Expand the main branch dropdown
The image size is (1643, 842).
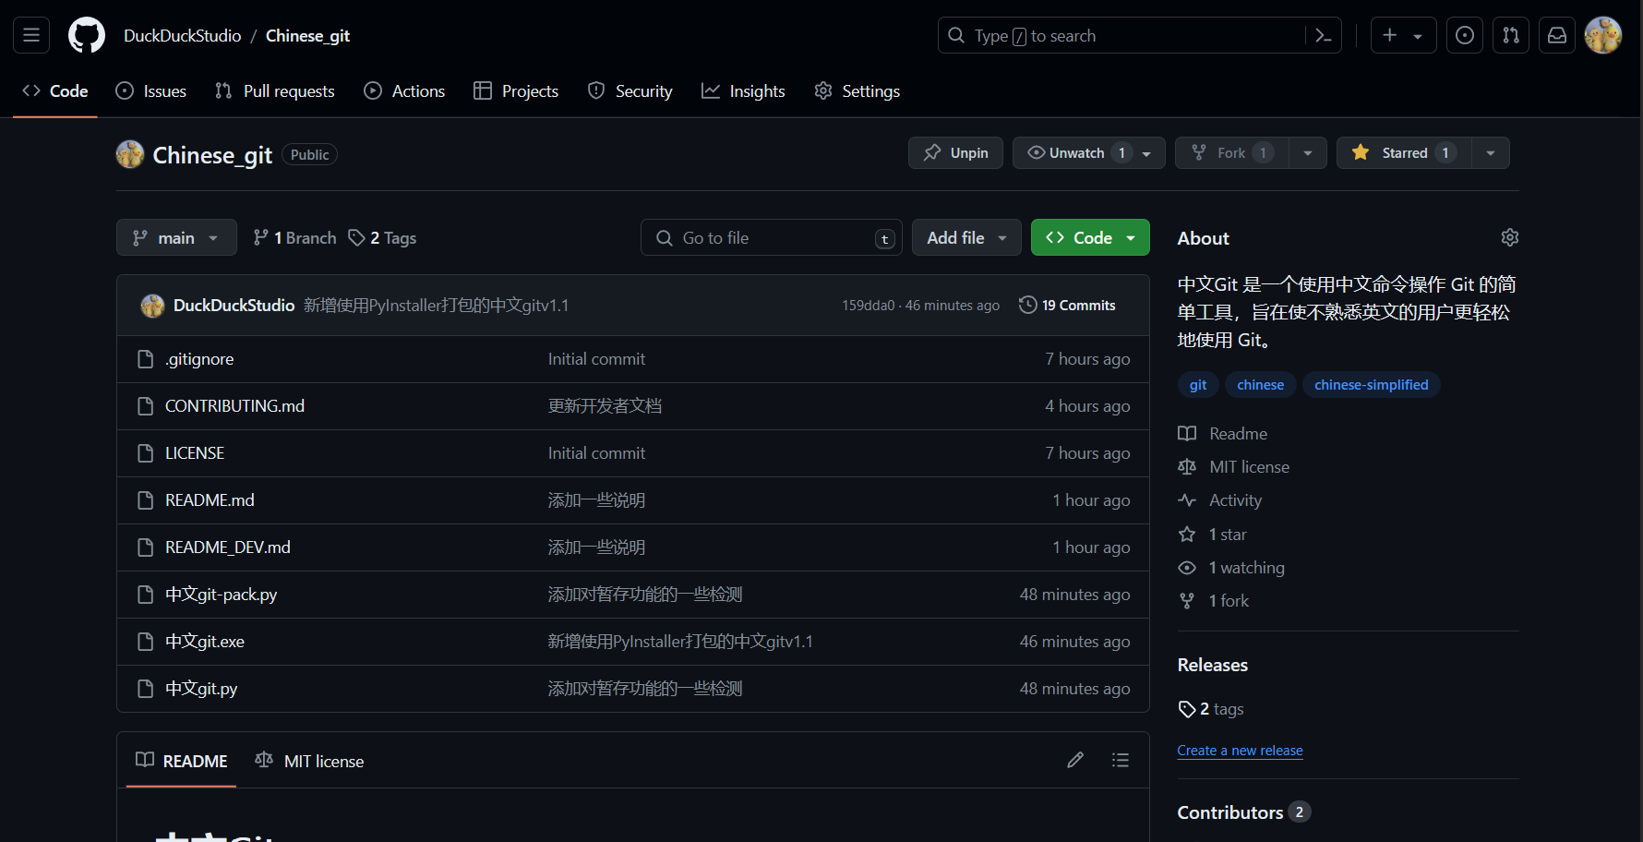176,237
